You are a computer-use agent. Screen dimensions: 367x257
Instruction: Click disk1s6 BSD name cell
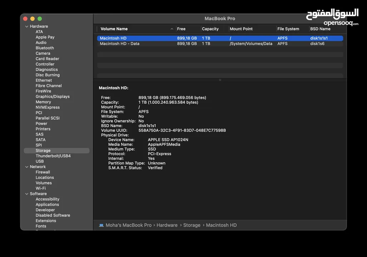pyautogui.click(x=317, y=44)
